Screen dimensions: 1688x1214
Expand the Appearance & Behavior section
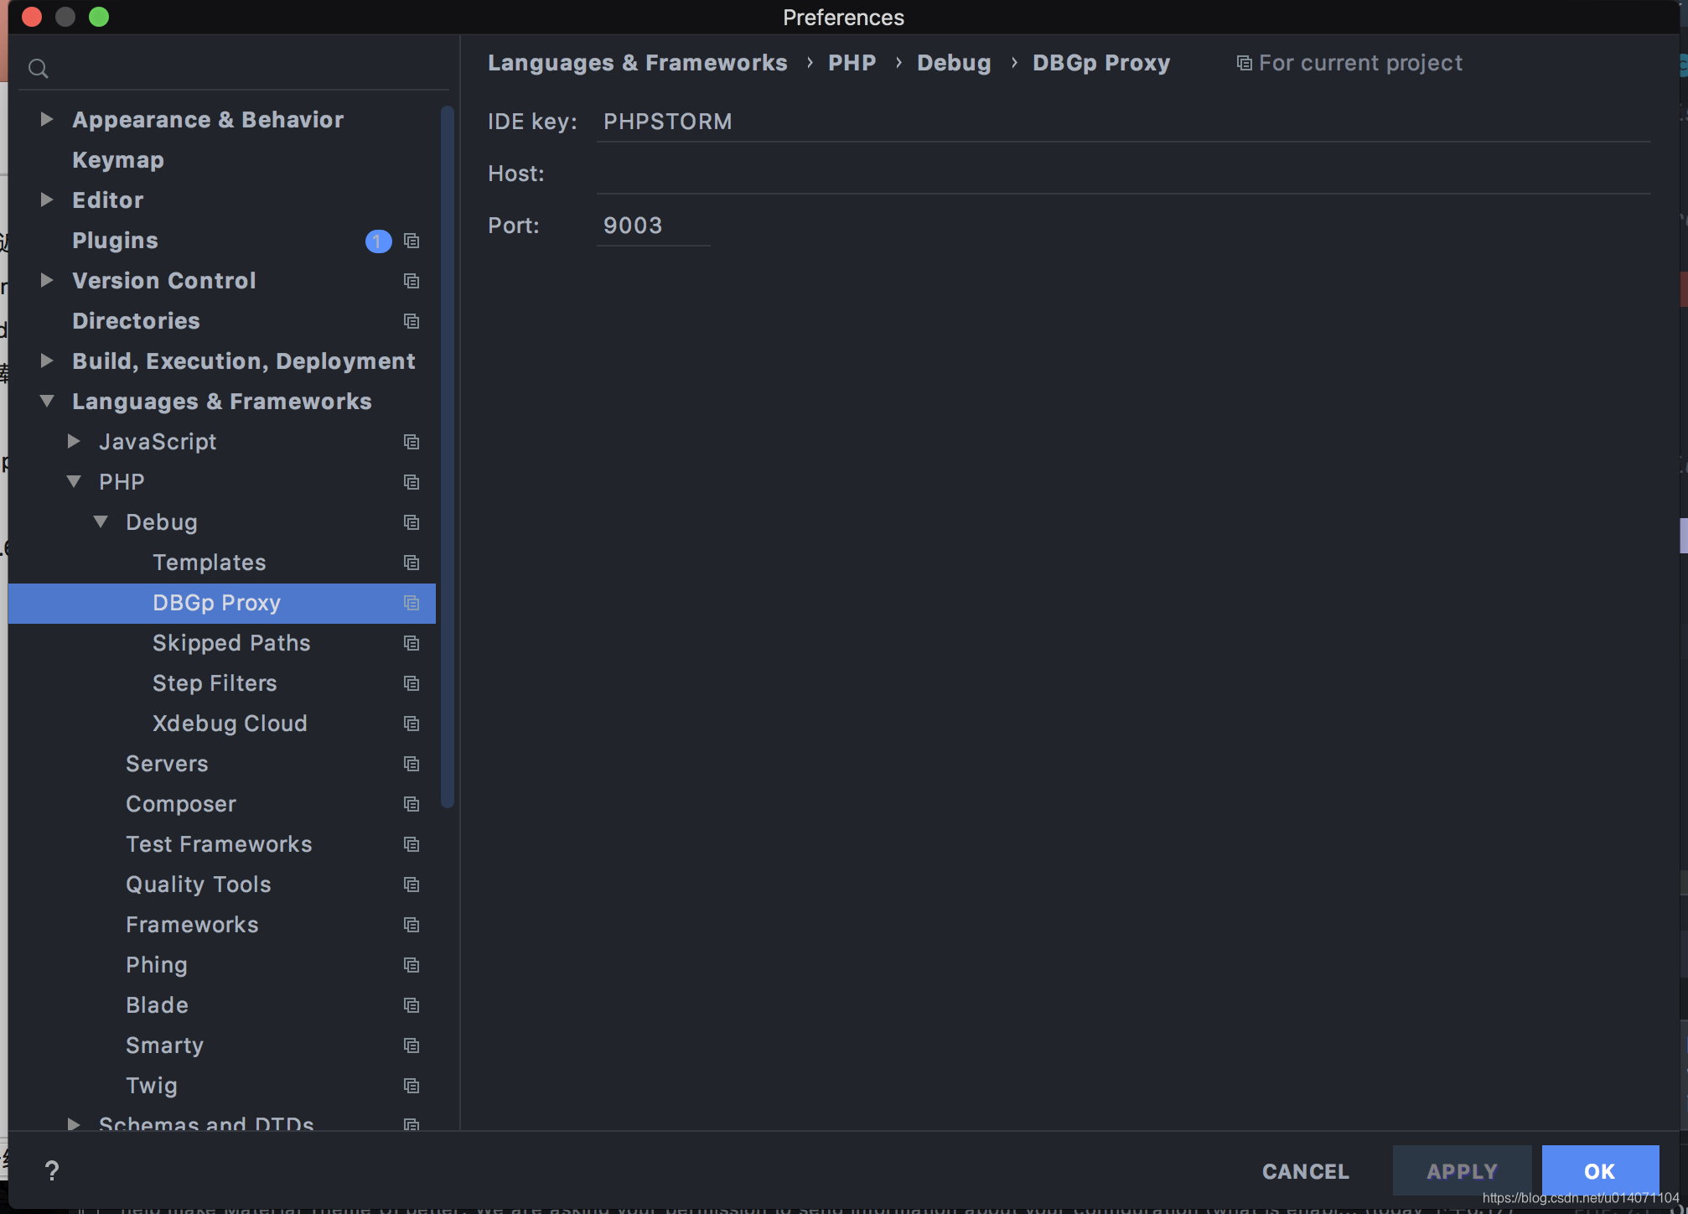click(x=47, y=120)
